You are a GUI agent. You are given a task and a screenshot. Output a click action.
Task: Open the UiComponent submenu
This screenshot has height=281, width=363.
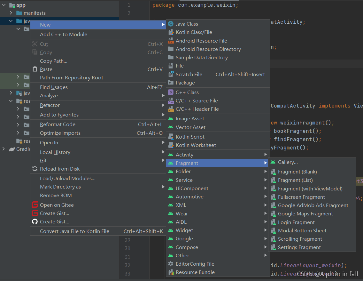(x=217, y=188)
